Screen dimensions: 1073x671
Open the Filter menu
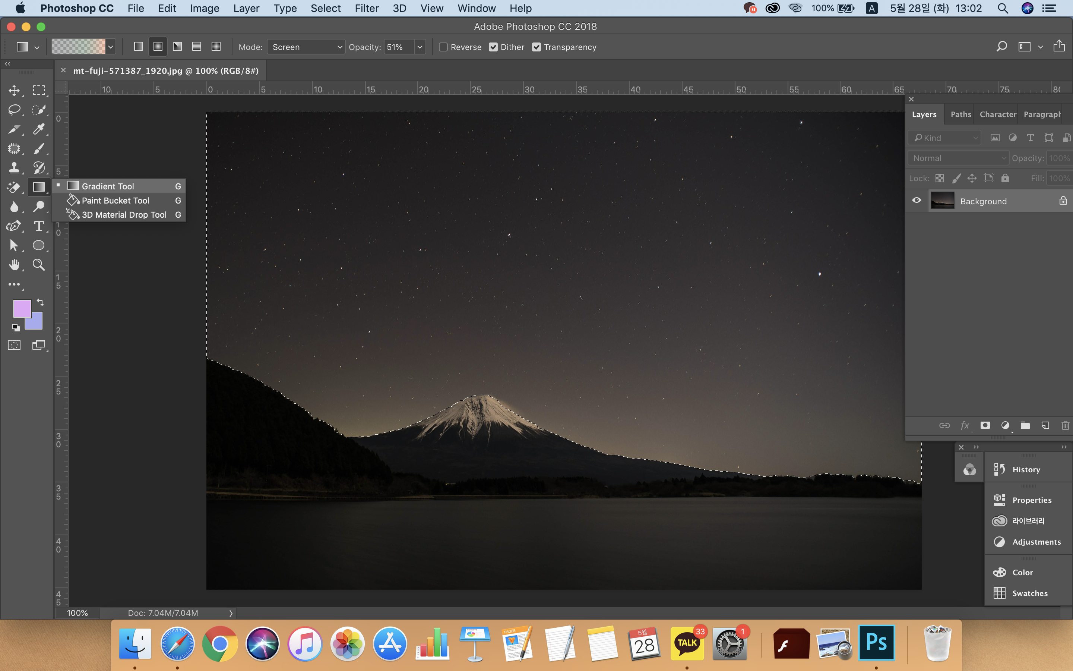tap(366, 9)
